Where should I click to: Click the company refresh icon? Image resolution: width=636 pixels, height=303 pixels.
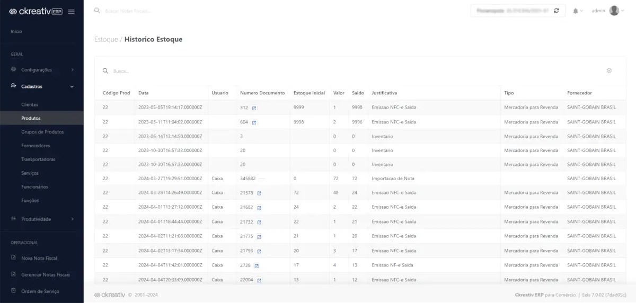coord(556,11)
